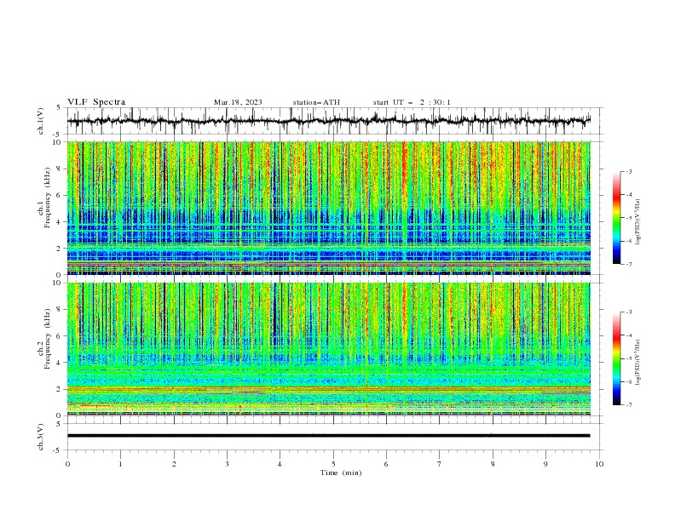Screen dimensions: 675x521
Task: Click the ch.1 PSD color scale bar
Action: (616, 218)
